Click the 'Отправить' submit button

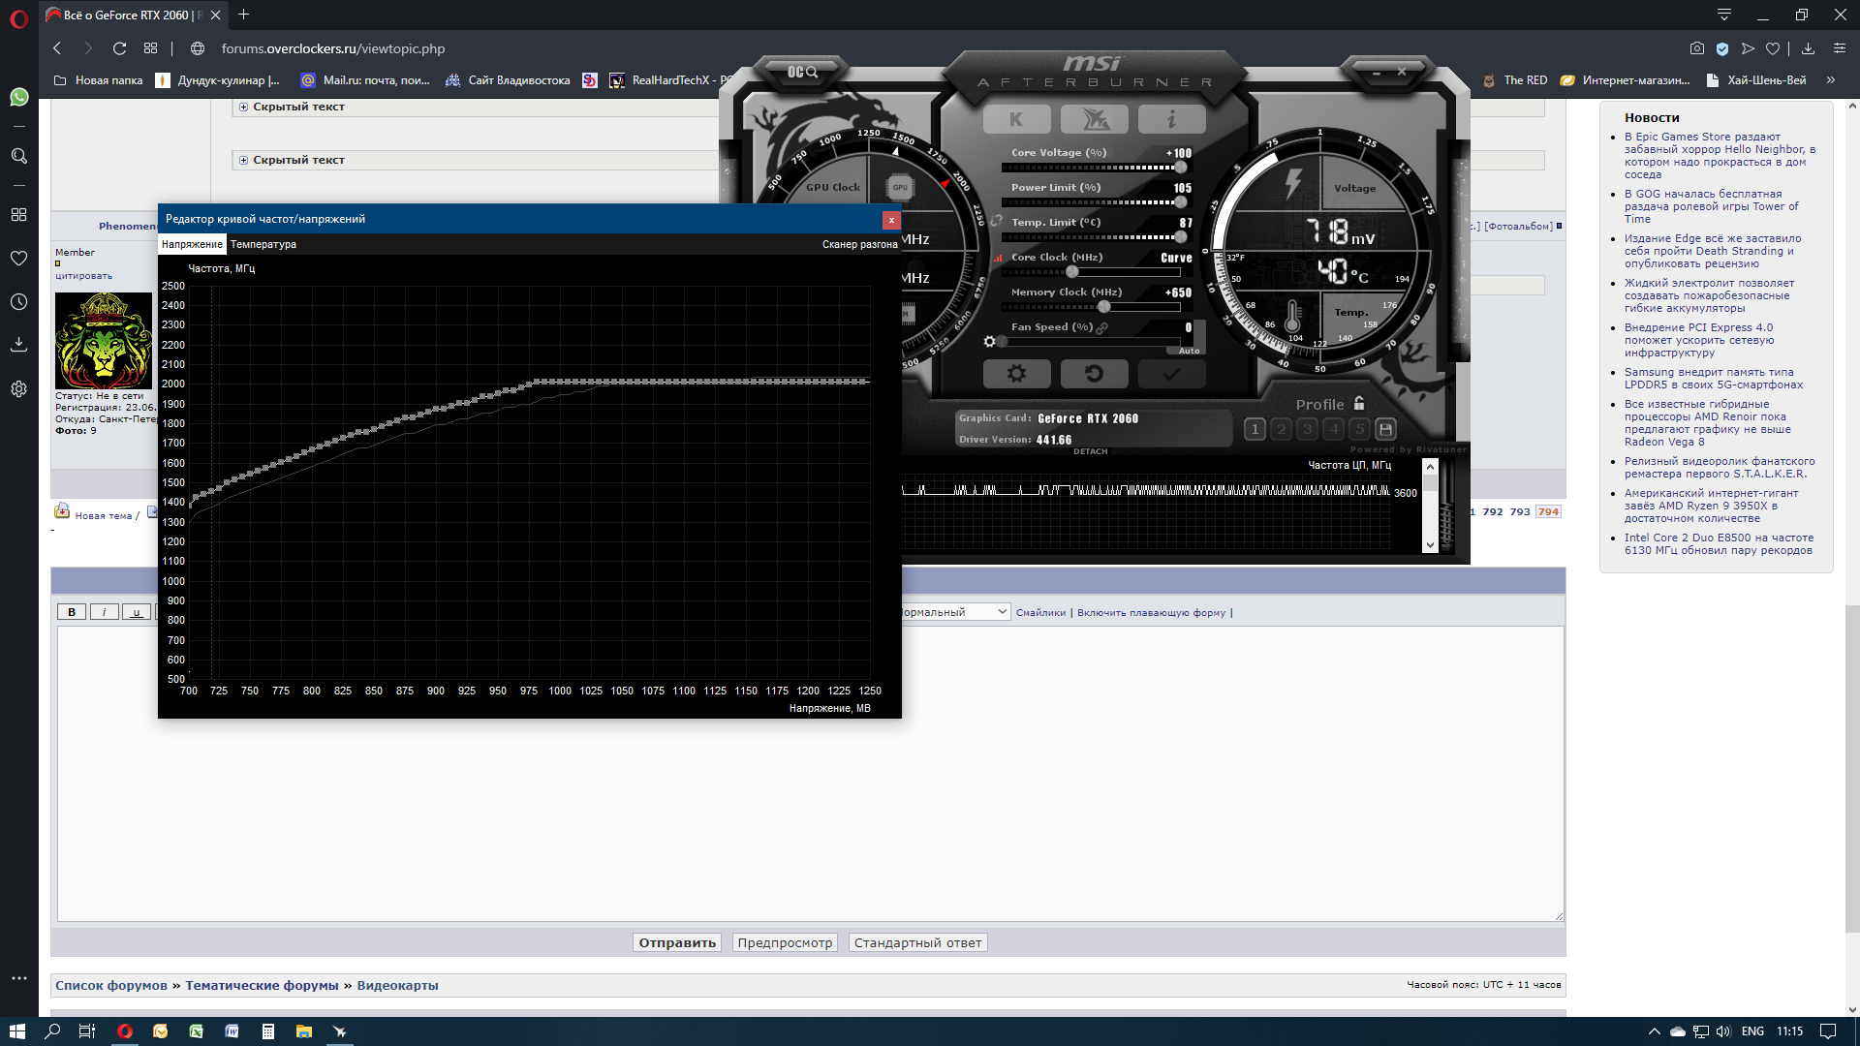click(677, 942)
